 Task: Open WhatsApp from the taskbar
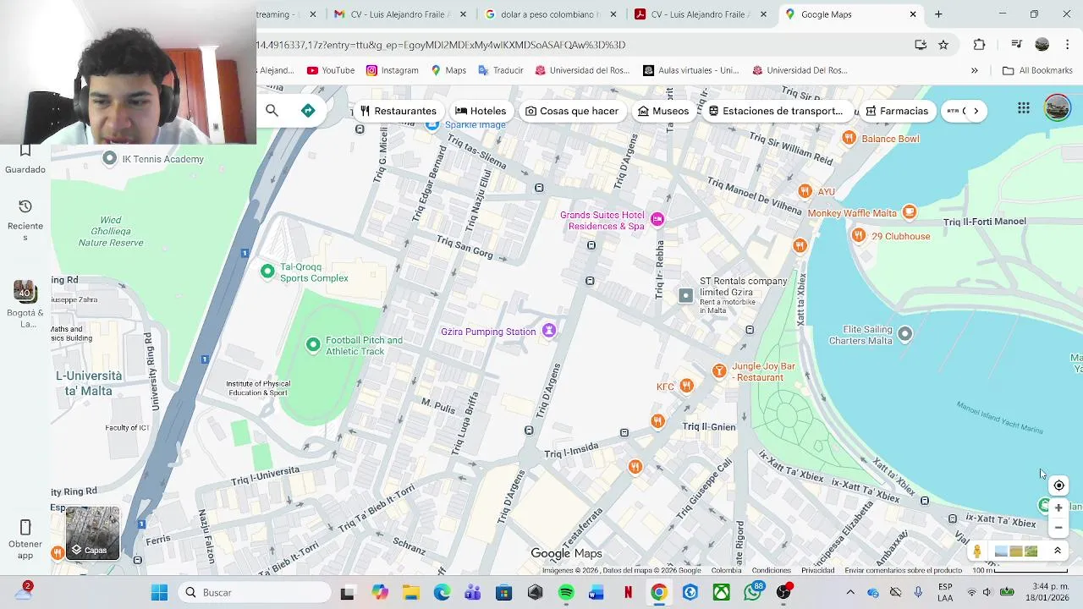pos(752,592)
